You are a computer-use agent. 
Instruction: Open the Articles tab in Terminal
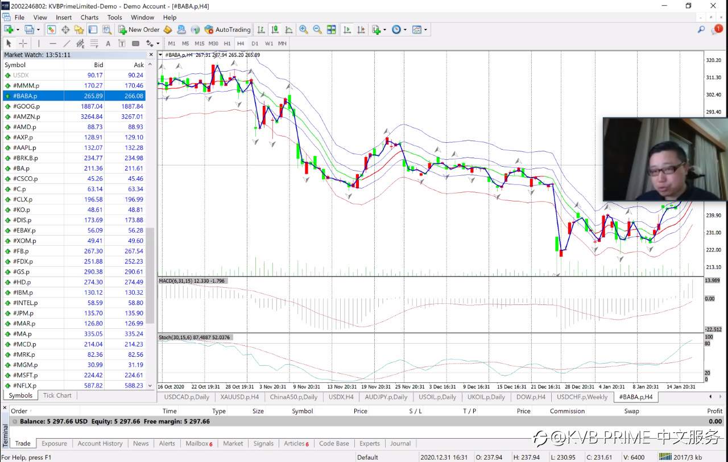point(296,443)
